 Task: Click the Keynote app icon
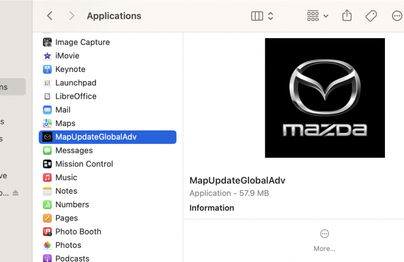47,69
